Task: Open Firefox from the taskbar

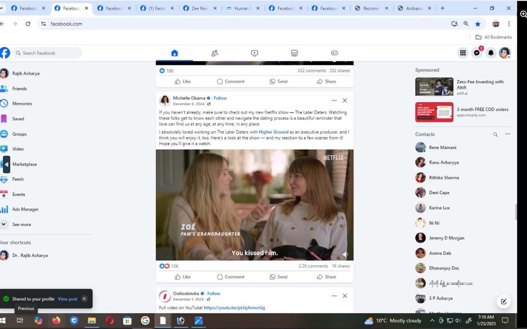Action: (x=56, y=321)
